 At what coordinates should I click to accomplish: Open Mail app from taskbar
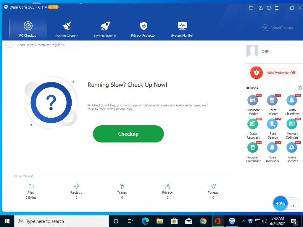point(188,221)
